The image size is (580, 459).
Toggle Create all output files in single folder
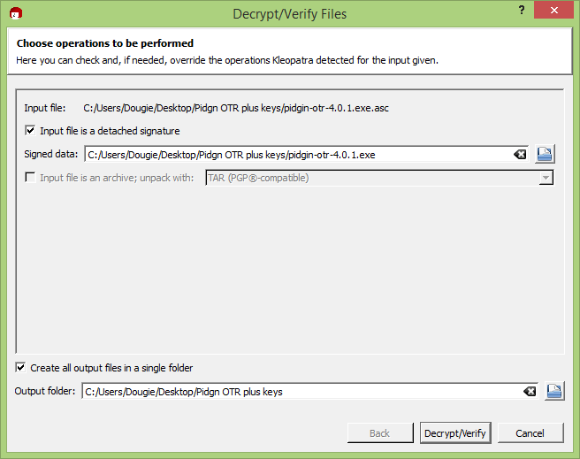click(20, 368)
